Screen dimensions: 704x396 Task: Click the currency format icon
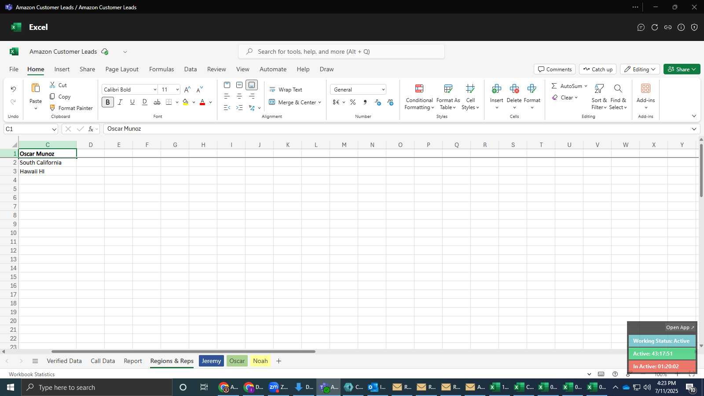coord(336,102)
